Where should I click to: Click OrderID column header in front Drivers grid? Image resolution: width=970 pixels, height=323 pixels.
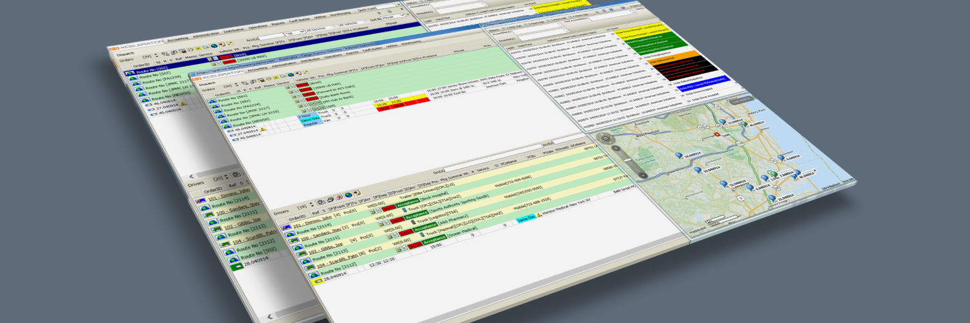[x=297, y=218]
